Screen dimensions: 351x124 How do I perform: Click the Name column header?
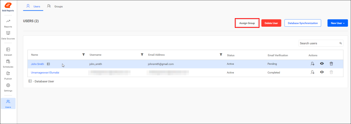point(34,55)
